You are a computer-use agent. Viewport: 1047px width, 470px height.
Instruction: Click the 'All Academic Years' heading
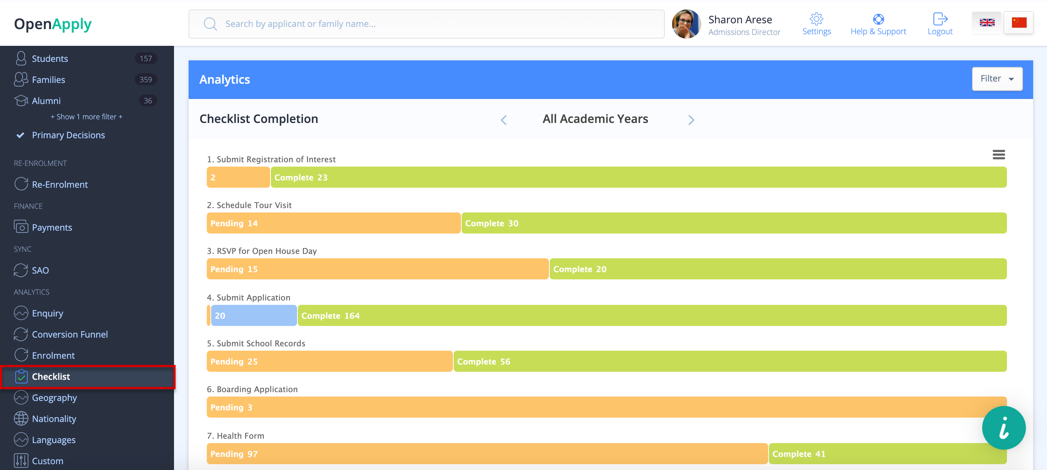point(595,119)
